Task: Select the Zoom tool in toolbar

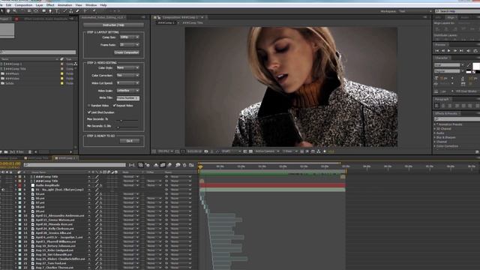Action: [x=15, y=11]
